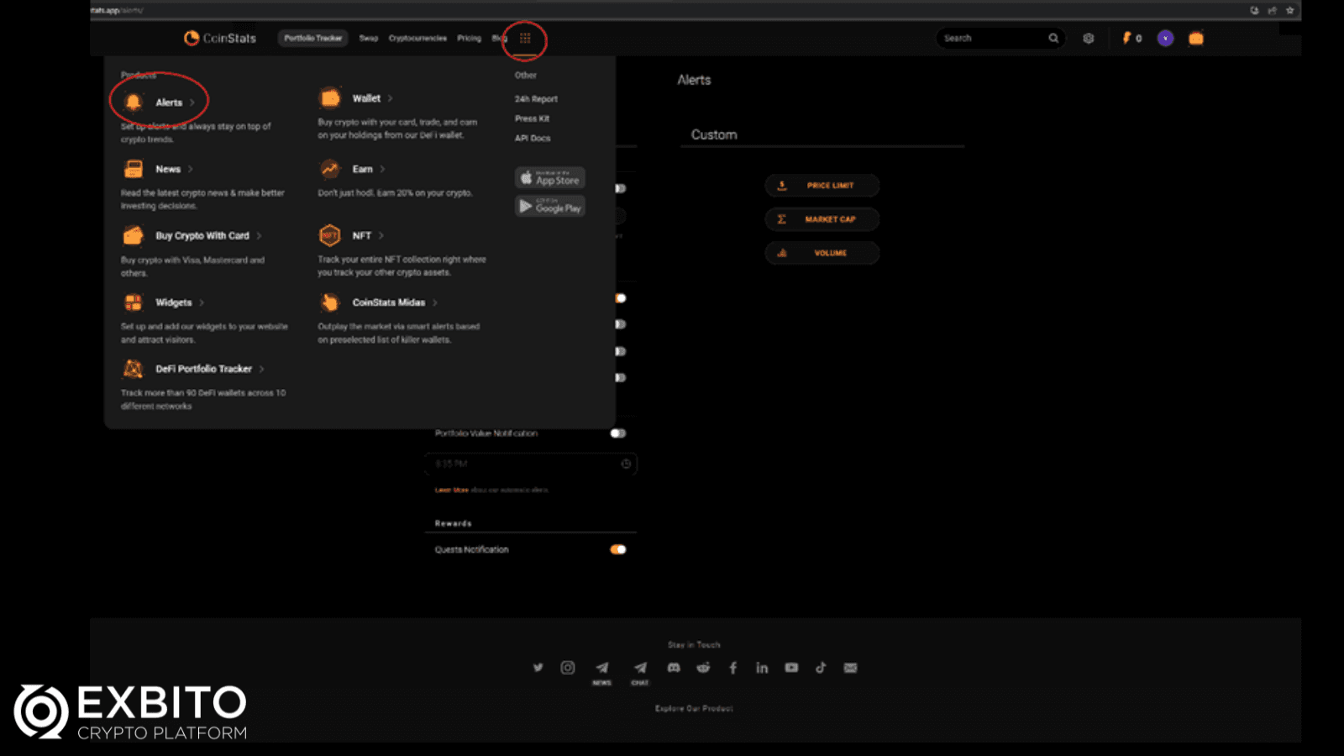Open the TikTok footer icon
The height and width of the screenshot is (756, 1344).
click(x=821, y=668)
